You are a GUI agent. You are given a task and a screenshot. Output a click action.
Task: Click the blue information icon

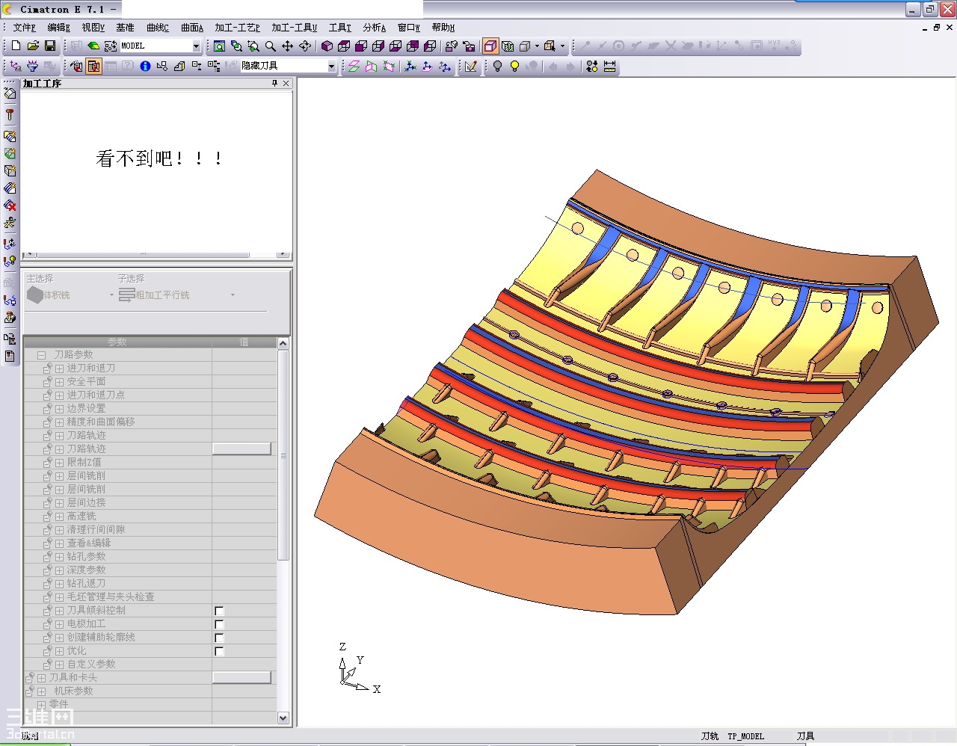(145, 67)
